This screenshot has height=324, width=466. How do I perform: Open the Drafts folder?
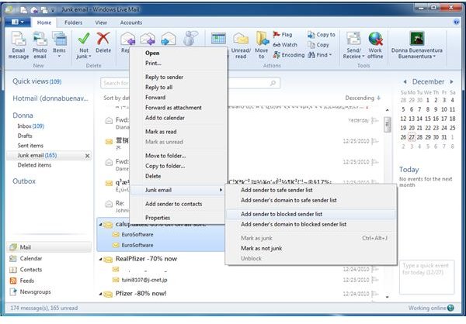point(25,136)
